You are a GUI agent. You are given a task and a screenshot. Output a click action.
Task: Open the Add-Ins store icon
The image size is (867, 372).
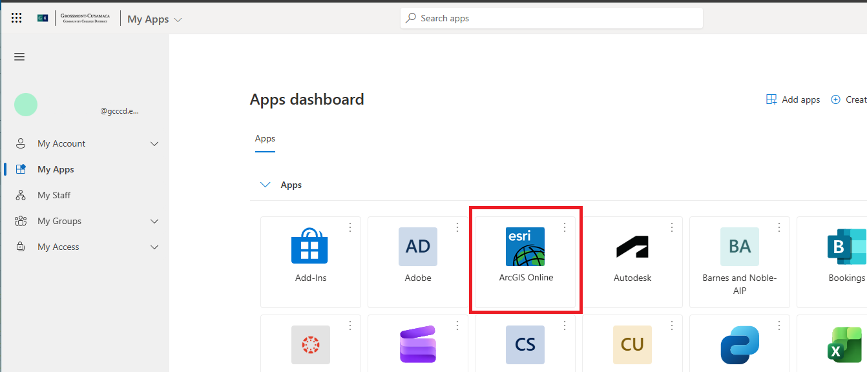pos(310,247)
